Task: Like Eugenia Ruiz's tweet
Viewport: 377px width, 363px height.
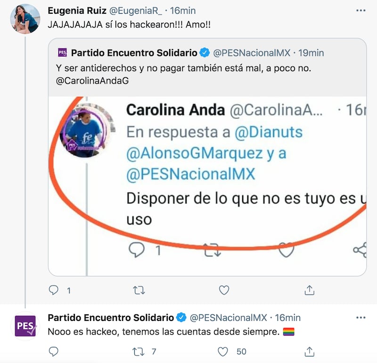Action: point(224,290)
